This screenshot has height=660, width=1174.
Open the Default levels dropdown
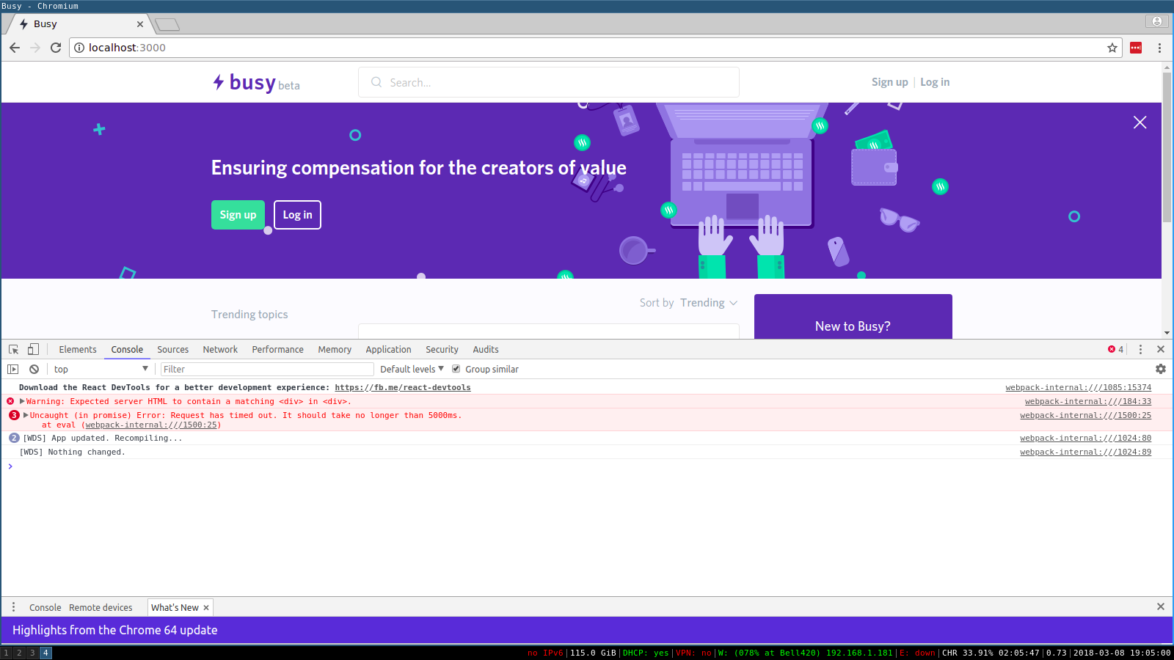[411, 369]
